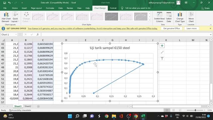
Task: Open the Home tab
Action: point(15,8)
